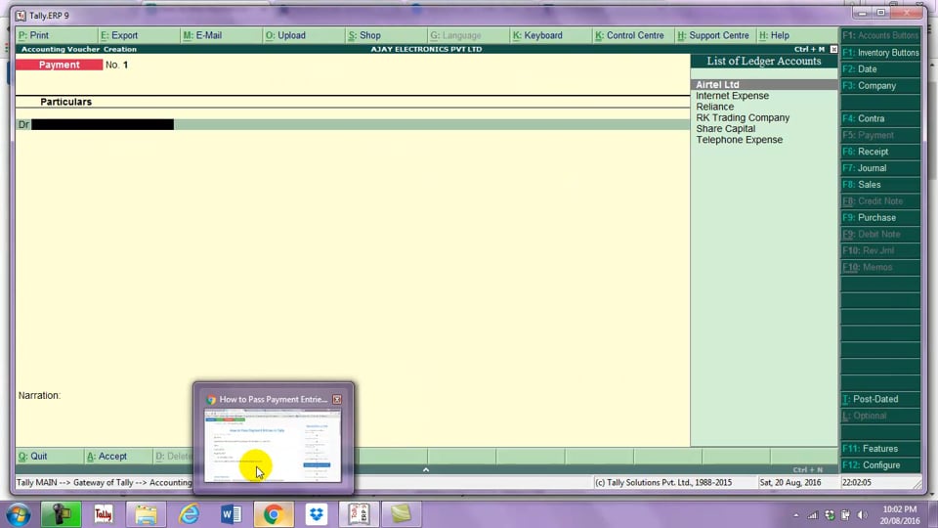This screenshot has height=528, width=938.
Task: Open F12 Configure
Action: [880, 465]
